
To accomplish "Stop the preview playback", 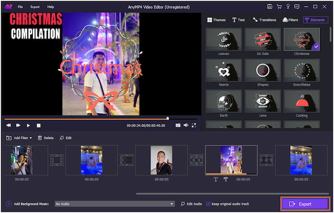I will [38, 125].
